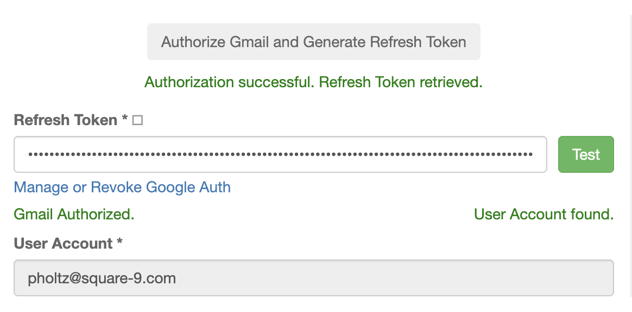Click the grey email address box
632x312 pixels.
click(314, 278)
